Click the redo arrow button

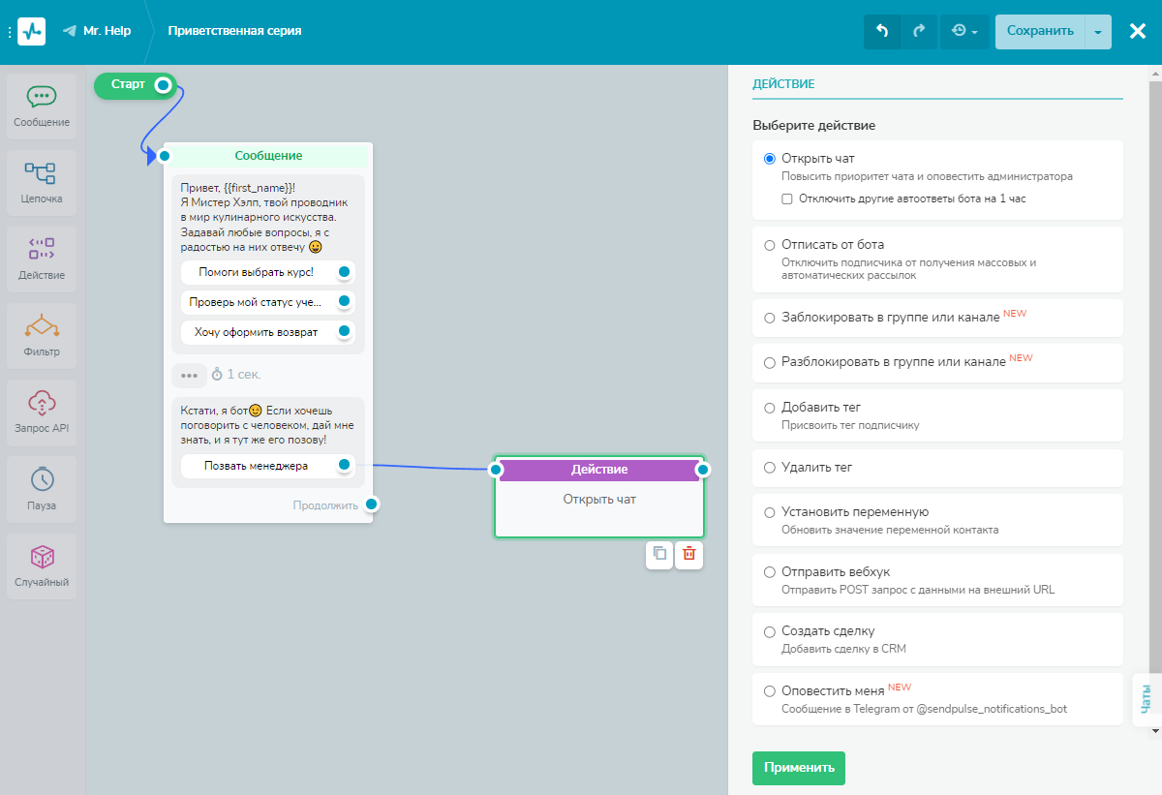click(x=919, y=31)
